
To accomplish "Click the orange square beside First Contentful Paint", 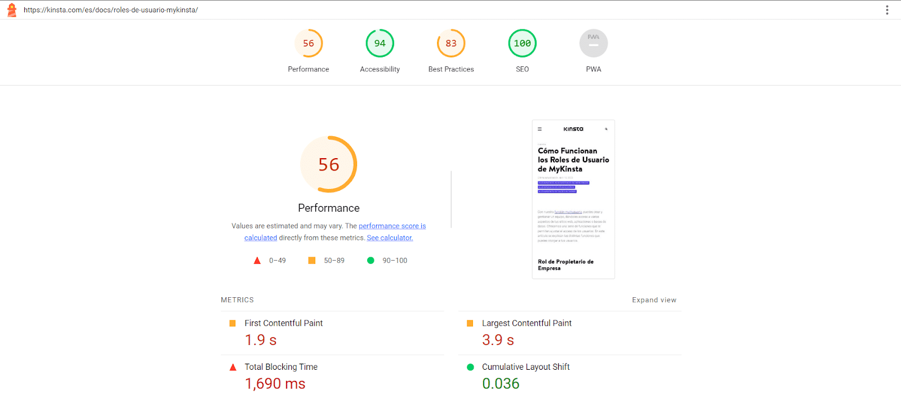I will [233, 323].
